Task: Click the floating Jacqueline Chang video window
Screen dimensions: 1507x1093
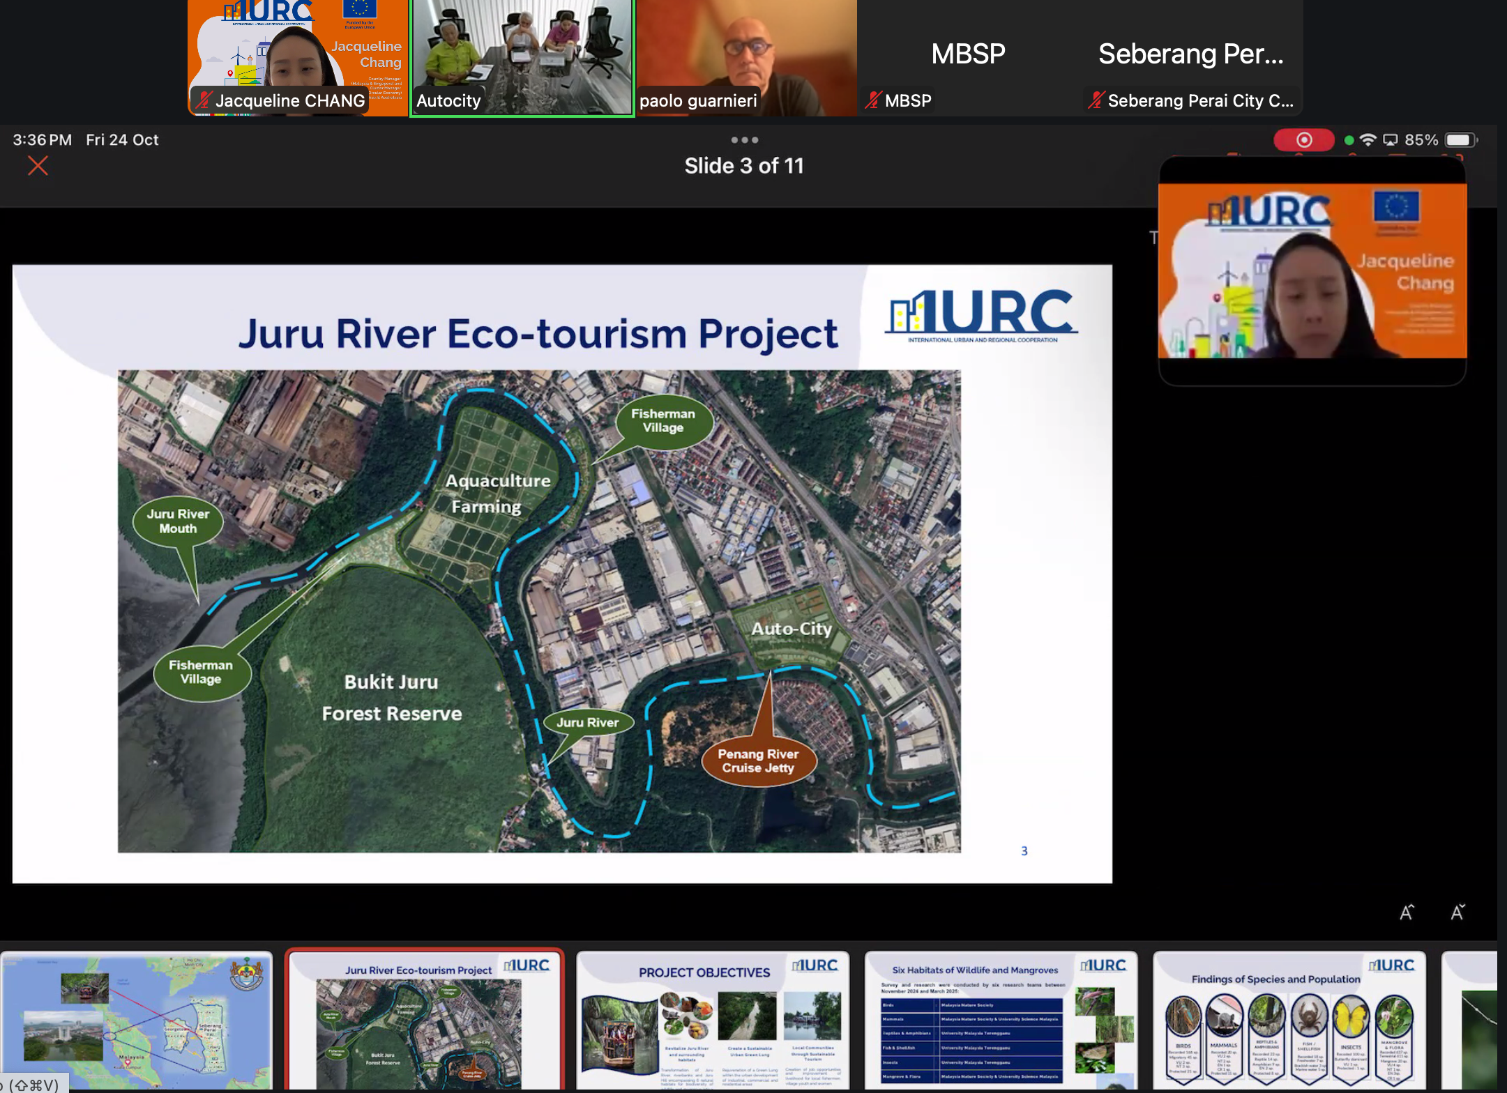Action: (1312, 272)
